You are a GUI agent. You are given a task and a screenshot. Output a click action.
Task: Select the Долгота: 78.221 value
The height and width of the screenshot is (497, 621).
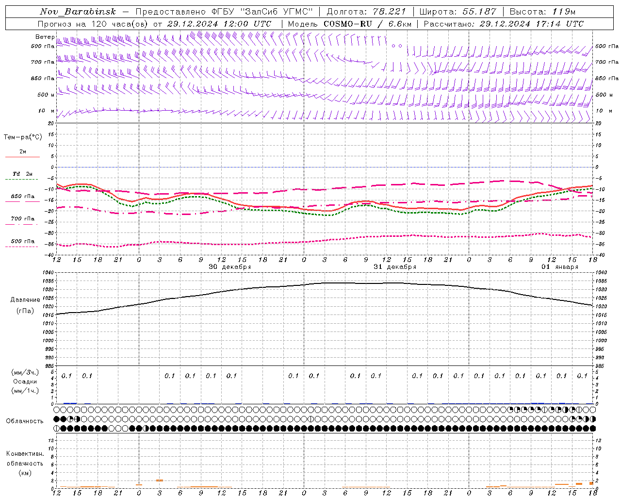tap(366, 12)
